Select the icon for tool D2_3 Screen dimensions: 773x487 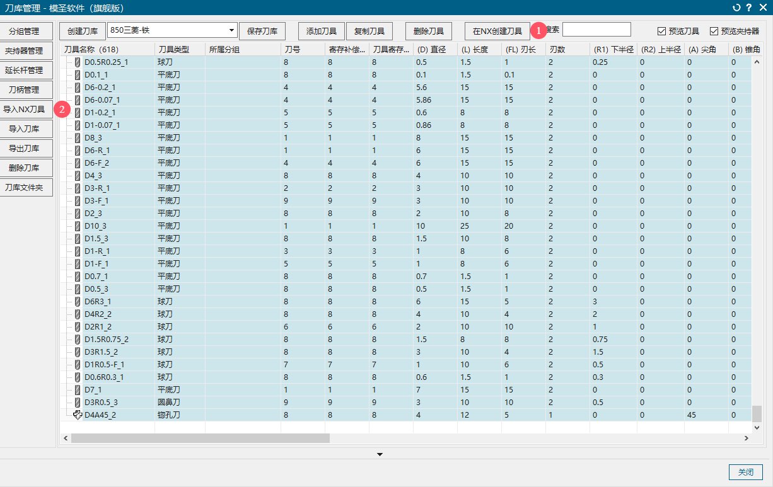[x=78, y=213]
